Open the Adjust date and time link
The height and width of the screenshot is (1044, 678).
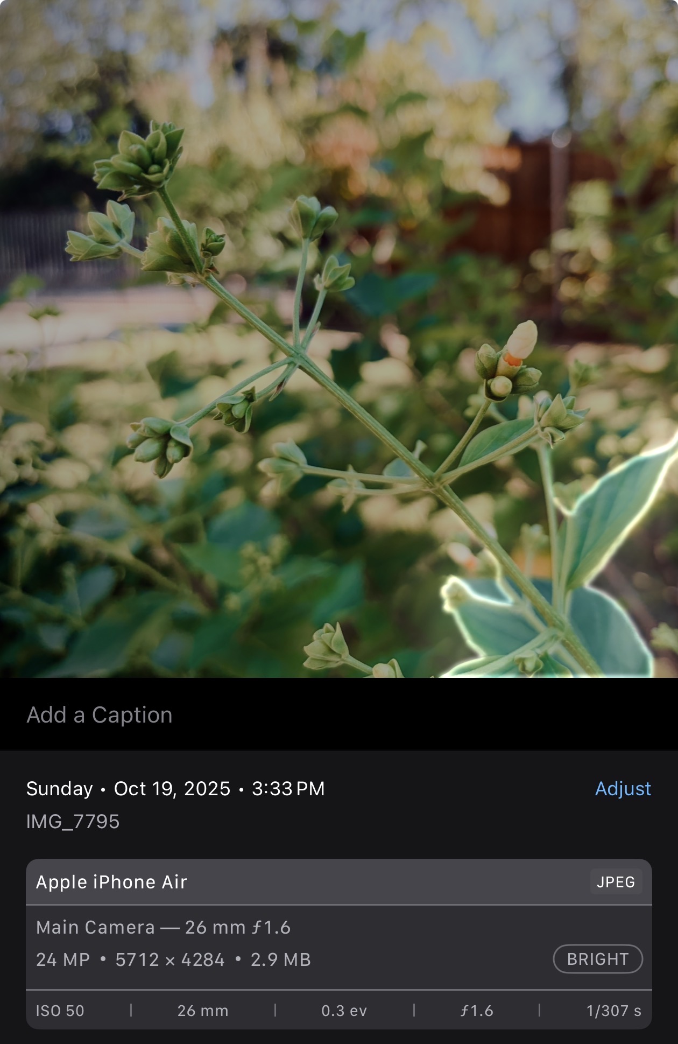pos(623,788)
